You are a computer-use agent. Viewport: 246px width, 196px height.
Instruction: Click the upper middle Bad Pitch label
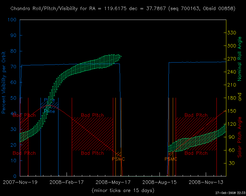point(92,115)
